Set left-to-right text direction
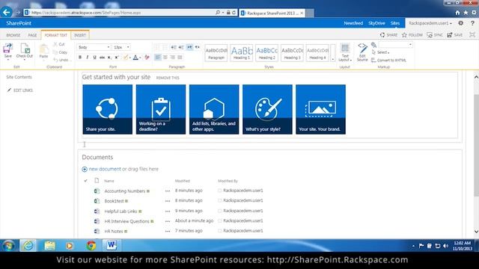The image size is (479, 269). click(x=189, y=47)
